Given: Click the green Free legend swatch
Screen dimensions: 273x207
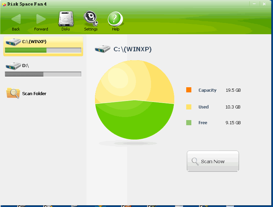Looking at the screenshot, I should click(189, 122).
